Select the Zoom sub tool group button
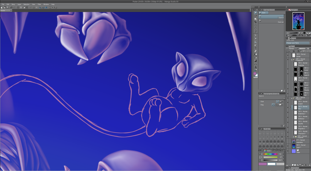 (x=264, y=13)
